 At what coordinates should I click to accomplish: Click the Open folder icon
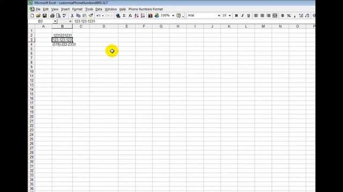[38, 15]
